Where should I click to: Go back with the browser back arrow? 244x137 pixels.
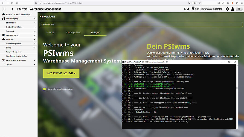coord(3,3)
